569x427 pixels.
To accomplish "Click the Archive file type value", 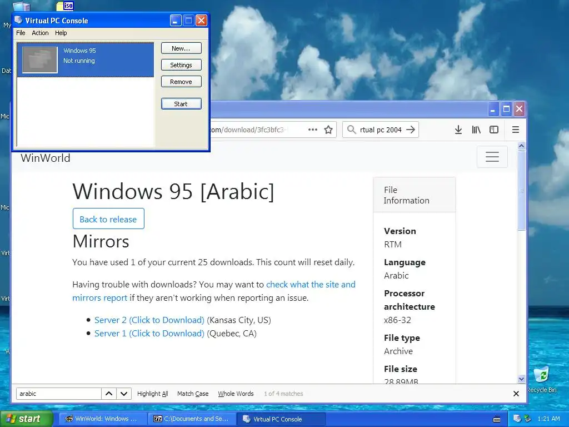I will click(x=398, y=351).
